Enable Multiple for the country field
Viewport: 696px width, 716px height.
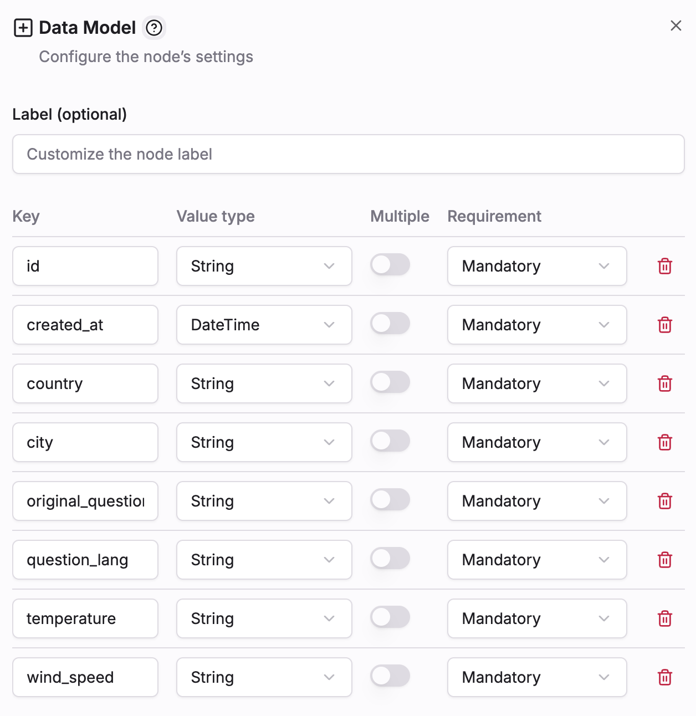390,382
